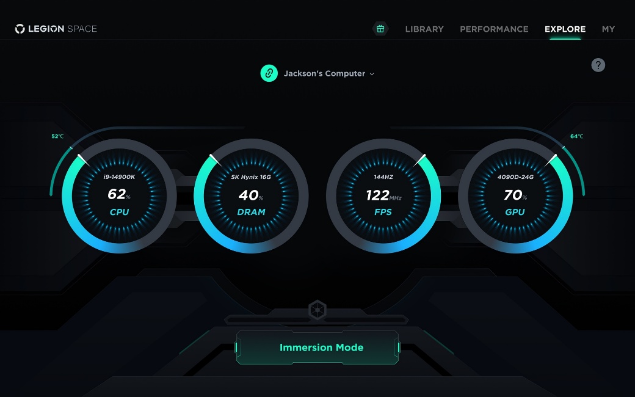
Task: Click the Legion Space logo
Action: pyautogui.click(x=56, y=29)
